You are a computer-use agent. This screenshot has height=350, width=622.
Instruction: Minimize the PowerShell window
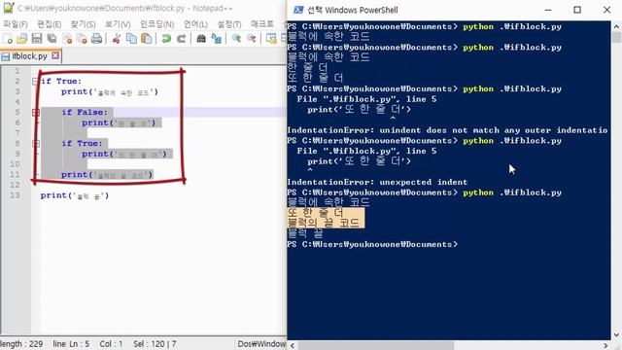pos(548,10)
